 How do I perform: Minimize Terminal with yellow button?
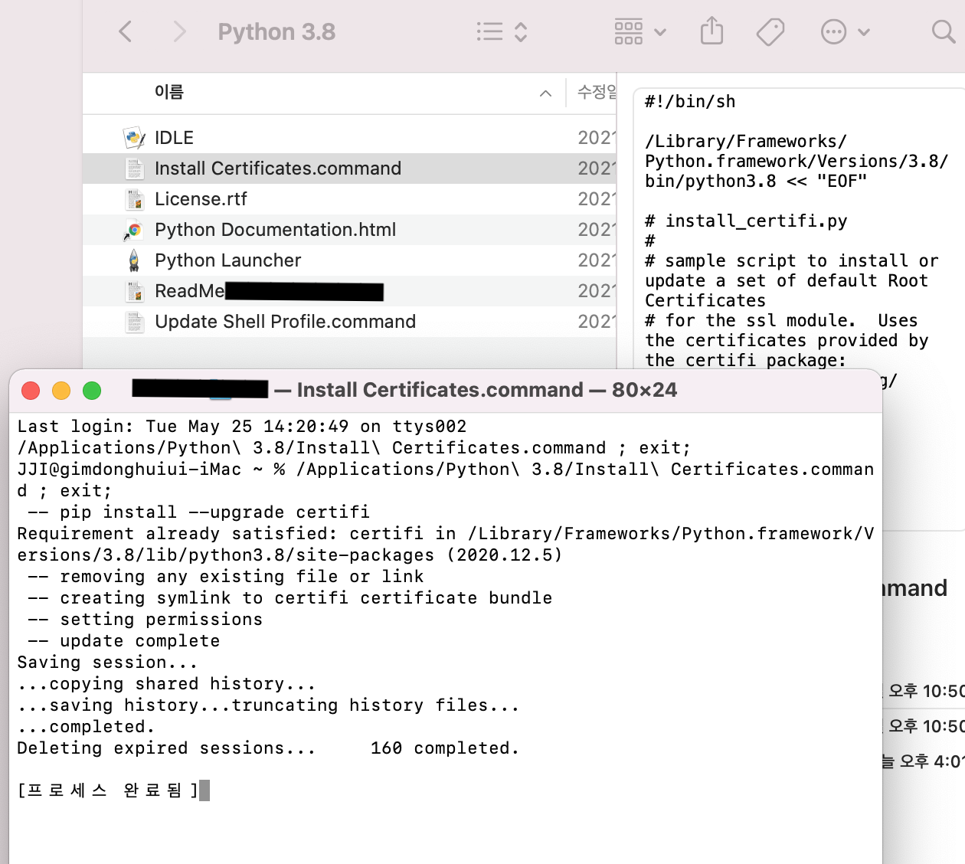coord(61,391)
